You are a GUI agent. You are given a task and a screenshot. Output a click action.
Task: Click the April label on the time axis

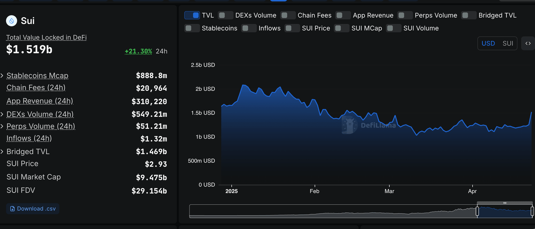coord(472,191)
